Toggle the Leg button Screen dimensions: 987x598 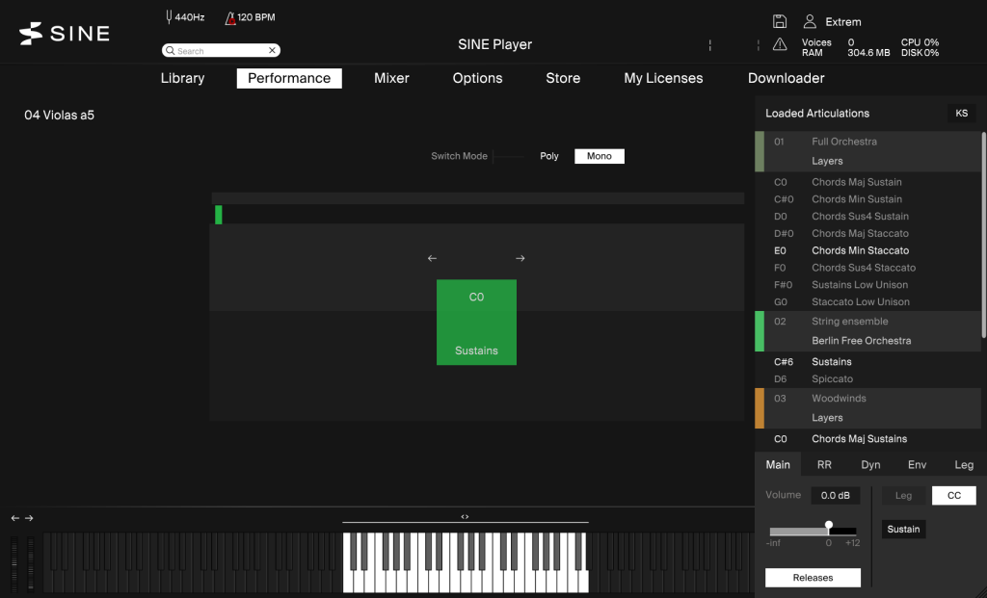pyautogui.click(x=903, y=496)
